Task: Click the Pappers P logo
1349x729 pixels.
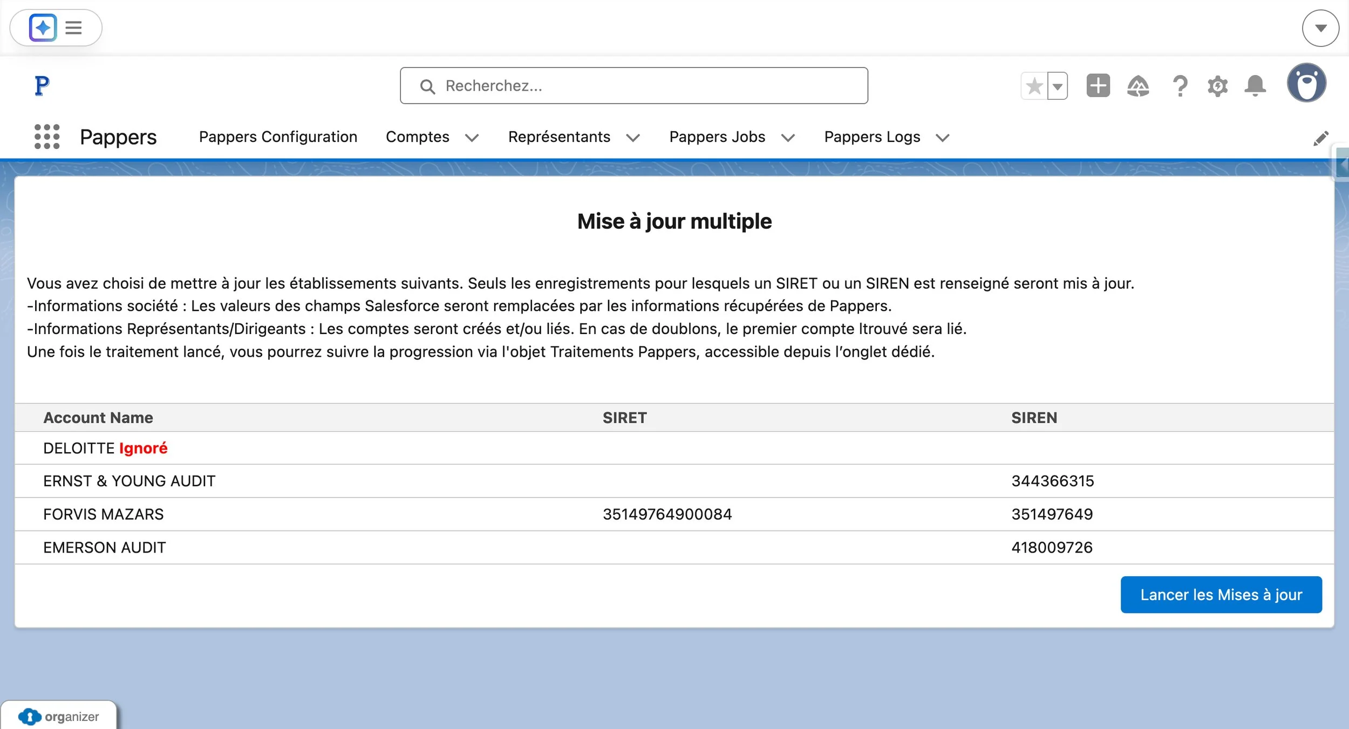Action: pyautogui.click(x=42, y=86)
